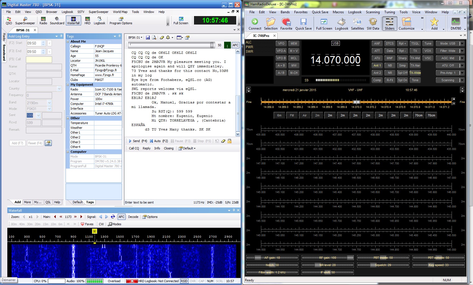
Task: Click Auto (F2) transmit button
Action: click(x=159, y=141)
